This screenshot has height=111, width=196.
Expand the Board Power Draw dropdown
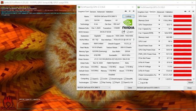(159, 46)
